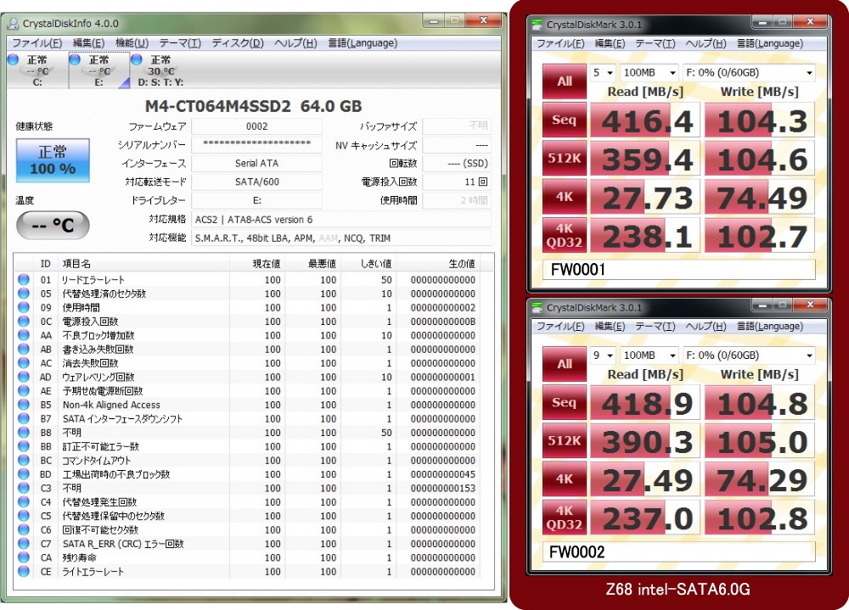Open テーマ(T) menu in CrystalDiskInfo

180,43
